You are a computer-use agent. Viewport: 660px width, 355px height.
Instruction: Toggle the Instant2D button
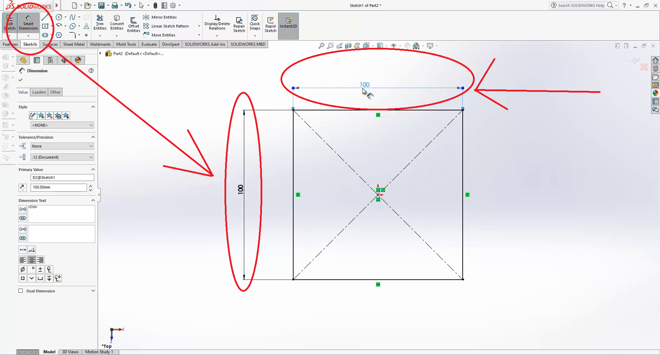point(288,22)
